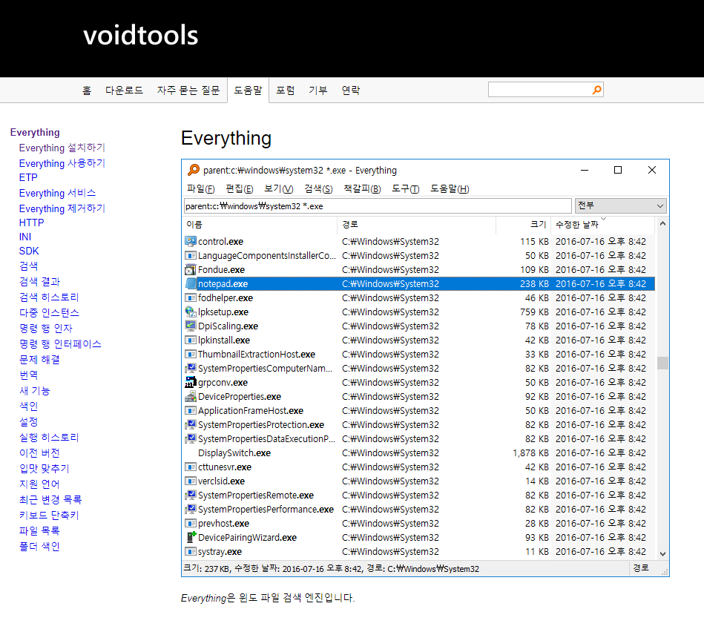Click the Everything search query field
This screenshot has width=704, height=632.
coord(377,206)
